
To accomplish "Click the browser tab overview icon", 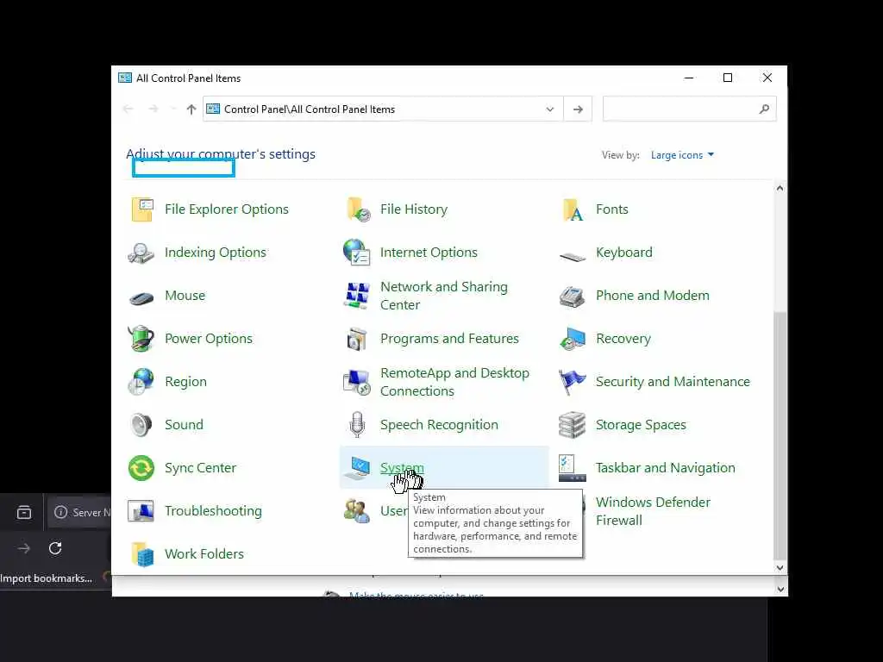I will pyautogui.click(x=23, y=512).
